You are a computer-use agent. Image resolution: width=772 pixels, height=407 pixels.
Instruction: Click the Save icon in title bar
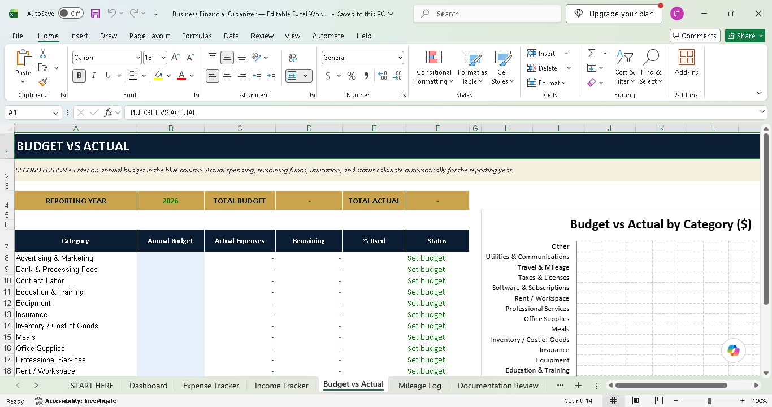click(96, 14)
